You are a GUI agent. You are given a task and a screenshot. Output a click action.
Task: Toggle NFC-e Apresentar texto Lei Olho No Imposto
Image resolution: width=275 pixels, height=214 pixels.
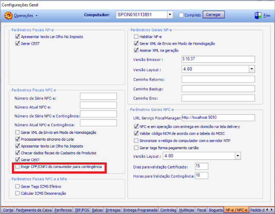17,146
